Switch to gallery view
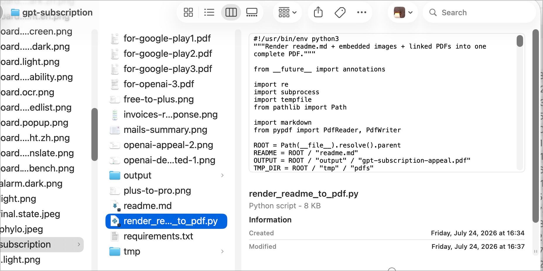The height and width of the screenshot is (271, 543). click(252, 12)
